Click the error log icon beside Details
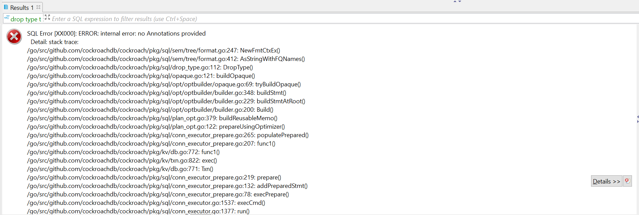 point(627,181)
